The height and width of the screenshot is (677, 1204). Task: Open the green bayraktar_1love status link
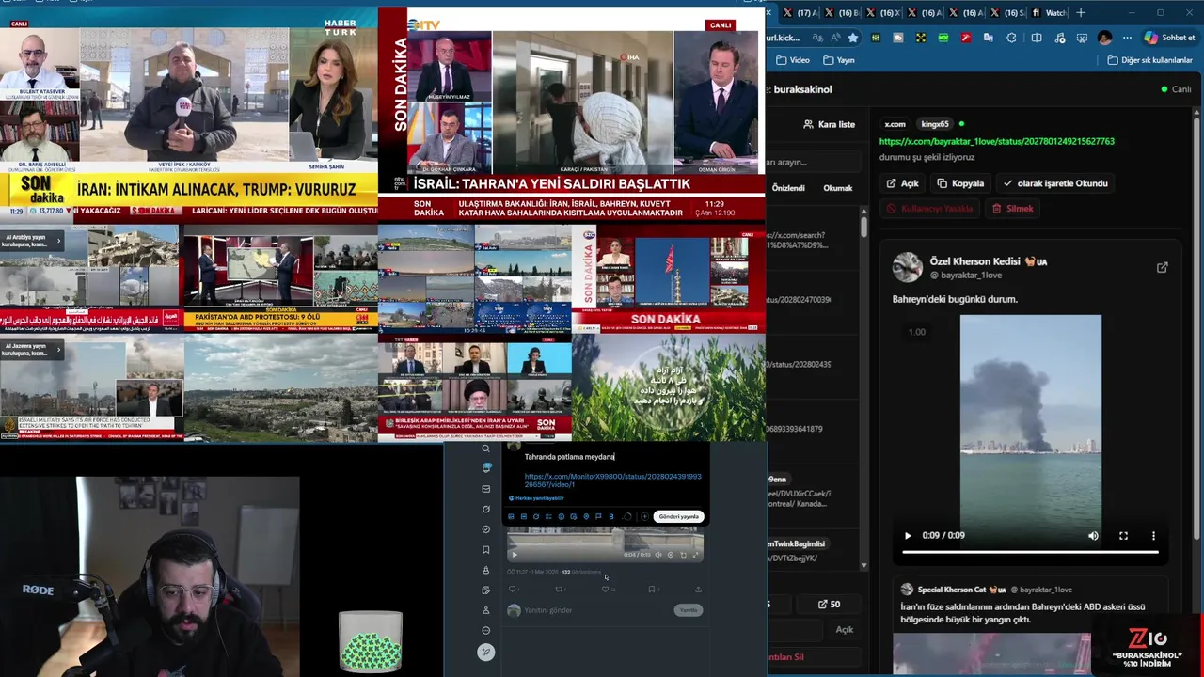point(996,141)
